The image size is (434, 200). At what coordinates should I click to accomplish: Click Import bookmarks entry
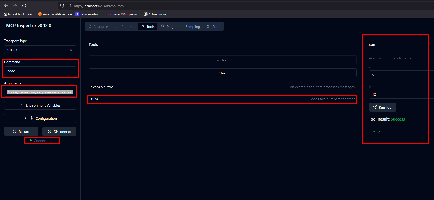pyautogui.click(x=19, y=14)
